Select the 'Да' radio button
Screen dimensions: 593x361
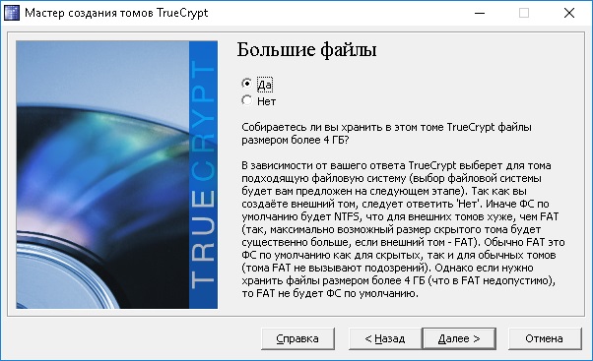pyautogui.click(x=246, y=83)
